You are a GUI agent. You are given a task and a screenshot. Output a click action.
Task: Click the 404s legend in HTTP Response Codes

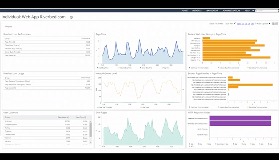click(270, 144)
